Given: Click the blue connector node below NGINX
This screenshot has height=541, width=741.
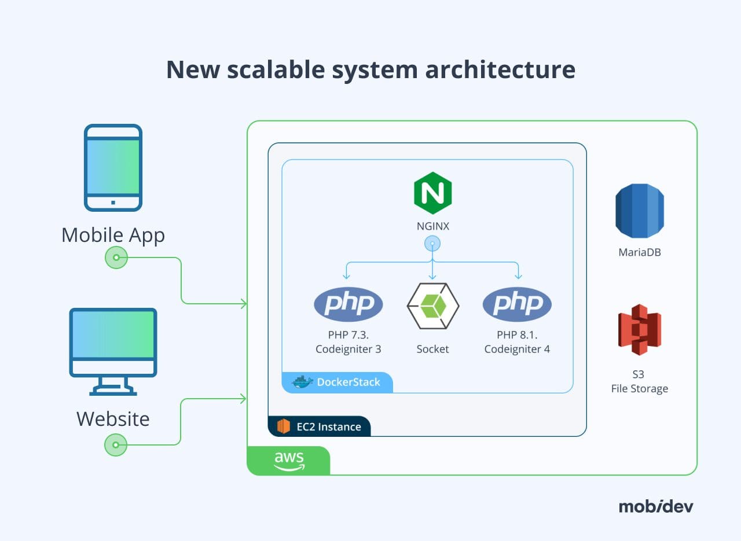Looking at the screenshot, I should point(432,244).
